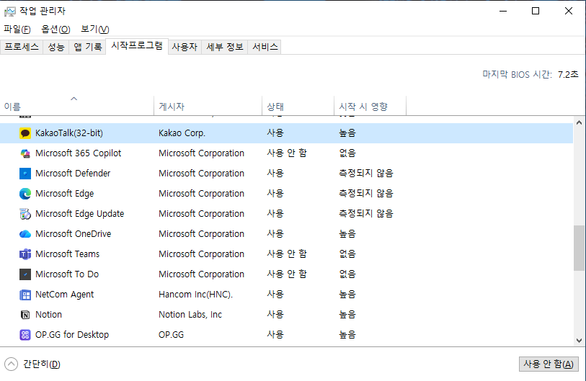Minimize the Task Manager window
The width and height of the screenshot is (586, 381).
503,12
